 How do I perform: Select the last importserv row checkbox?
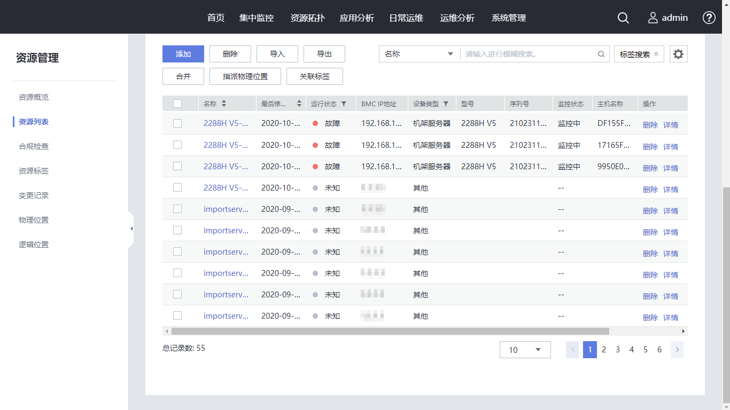(177, 316)
